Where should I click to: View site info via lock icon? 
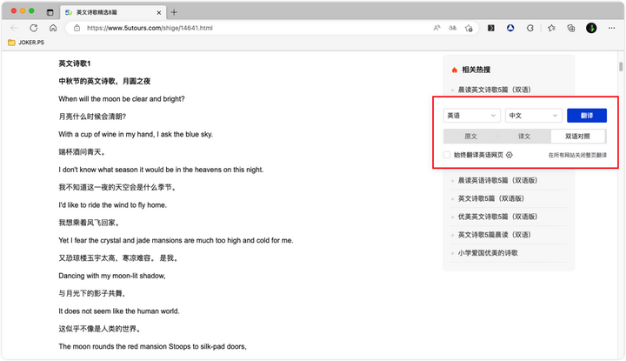(x=77, y=28)
